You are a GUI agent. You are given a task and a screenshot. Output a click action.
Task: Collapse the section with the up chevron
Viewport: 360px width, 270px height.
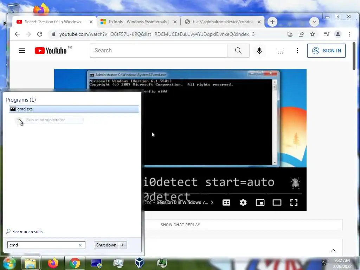[x=333, y=250]
